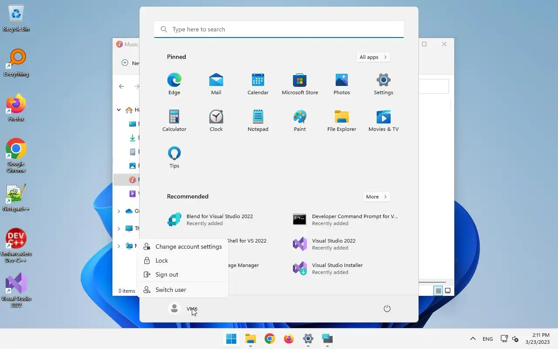The image size is (558, 349).
Task: Select the Everything desktop shortcut
Action: pos(16,63)
